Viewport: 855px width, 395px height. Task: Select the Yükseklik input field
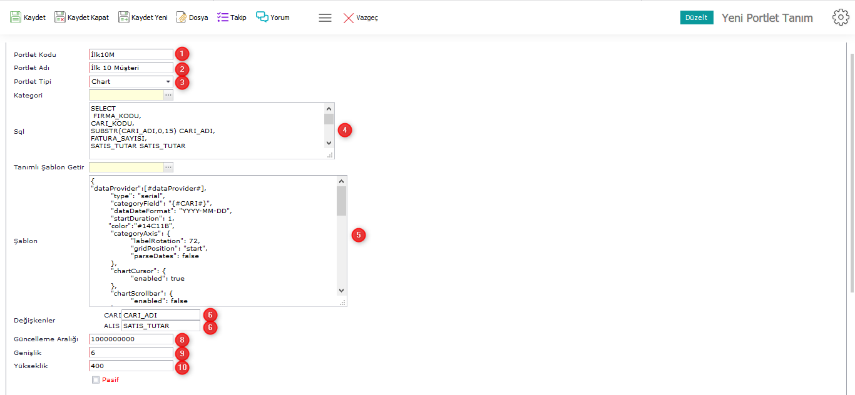[x=131, y=366]
